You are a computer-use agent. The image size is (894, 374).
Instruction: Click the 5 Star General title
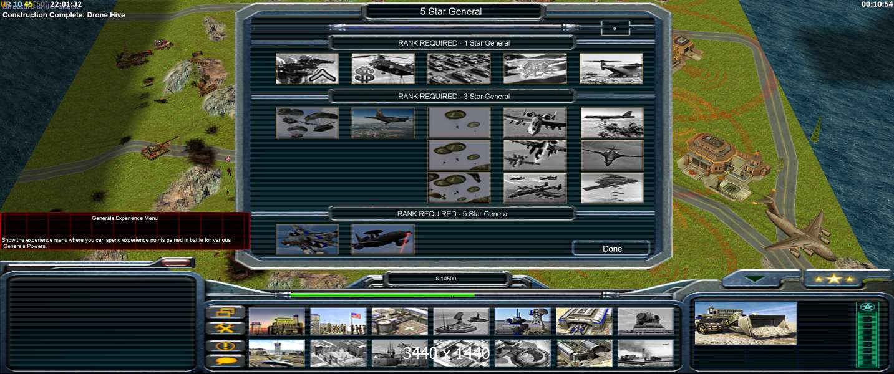click(451, 11)
